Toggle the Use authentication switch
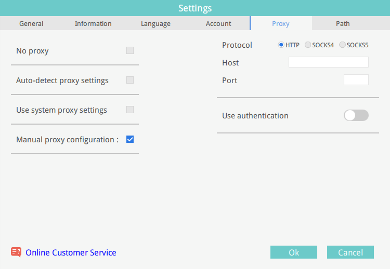 click(356, 115)
